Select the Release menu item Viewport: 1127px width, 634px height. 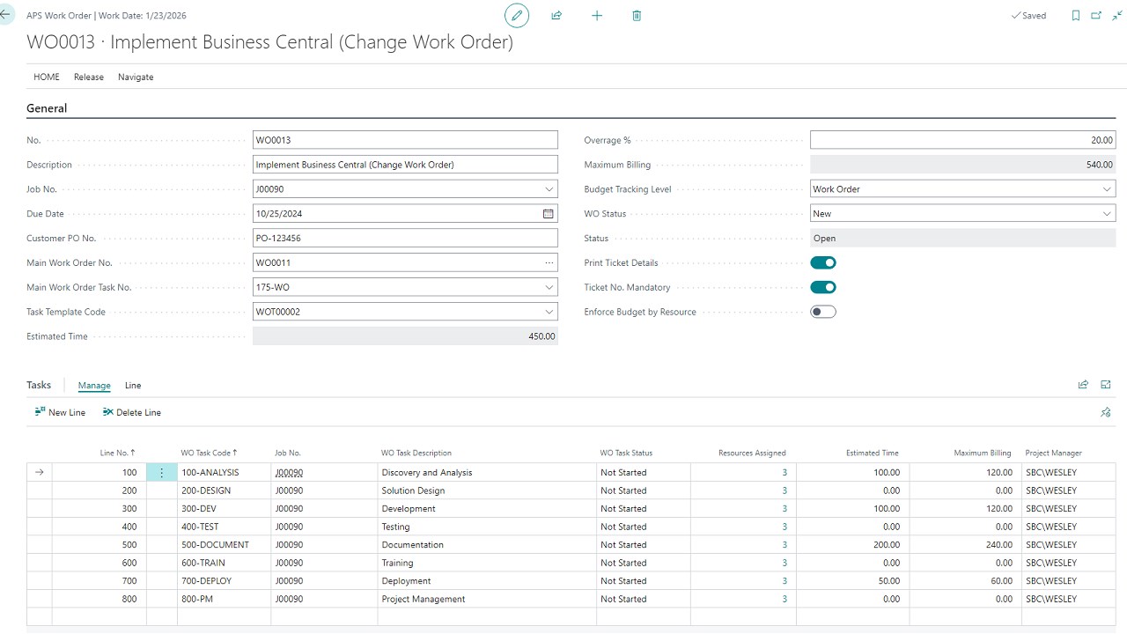click(x=88, y=77)
